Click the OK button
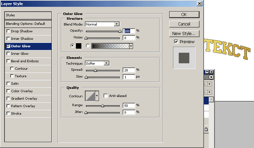254x148 pixels. point(184,15)
